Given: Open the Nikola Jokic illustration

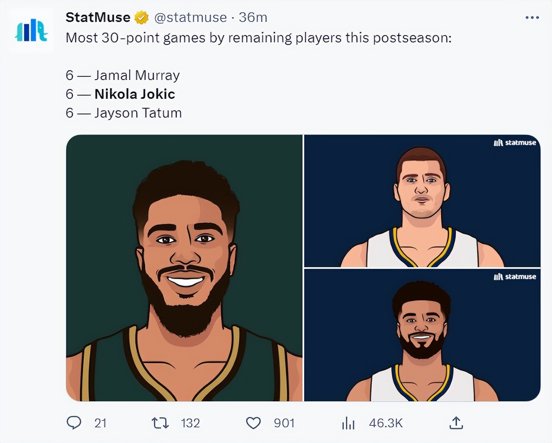Looking at the screenshot, I should 422,201.
